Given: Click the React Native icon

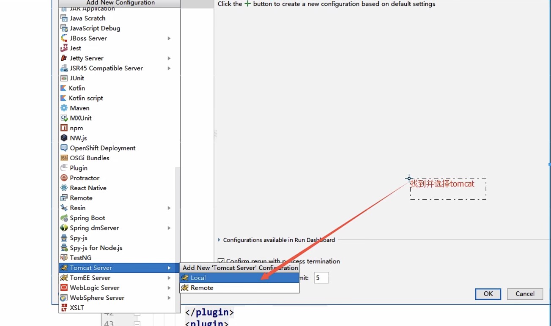Looking at the screenshot, I should click(x=64, y=188).
